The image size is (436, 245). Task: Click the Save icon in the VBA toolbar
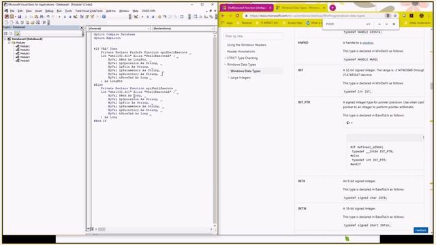[20, 16]
